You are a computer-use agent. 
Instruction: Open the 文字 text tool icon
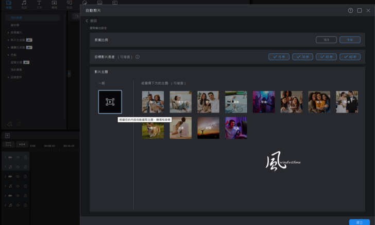39,4
